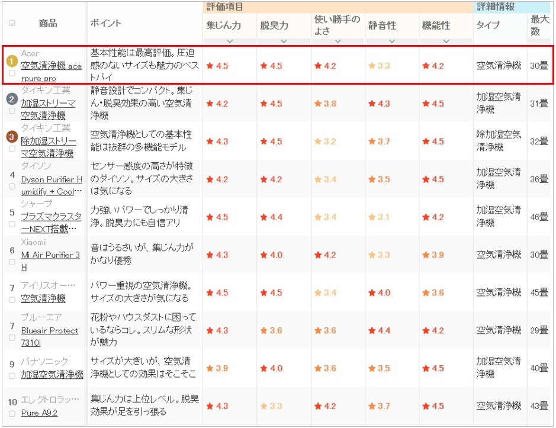Click the sort chevron under 静音性 column
Viewport: 556px width, 428px height.
click(392, 41)
